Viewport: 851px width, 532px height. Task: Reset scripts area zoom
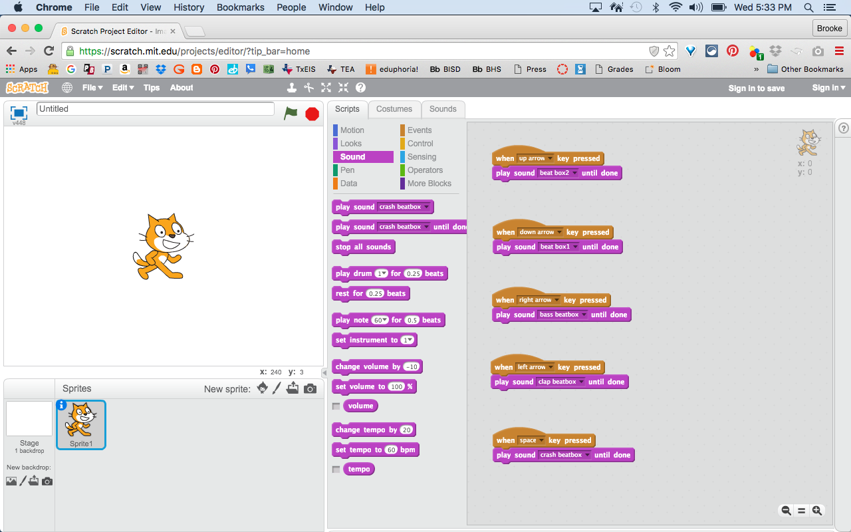click(x=802, y=511)
